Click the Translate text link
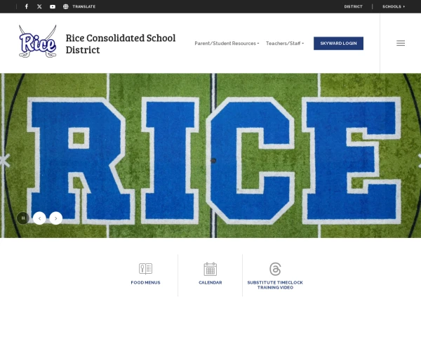The height and width of the screenshot is (337, 421). point(83,6)
